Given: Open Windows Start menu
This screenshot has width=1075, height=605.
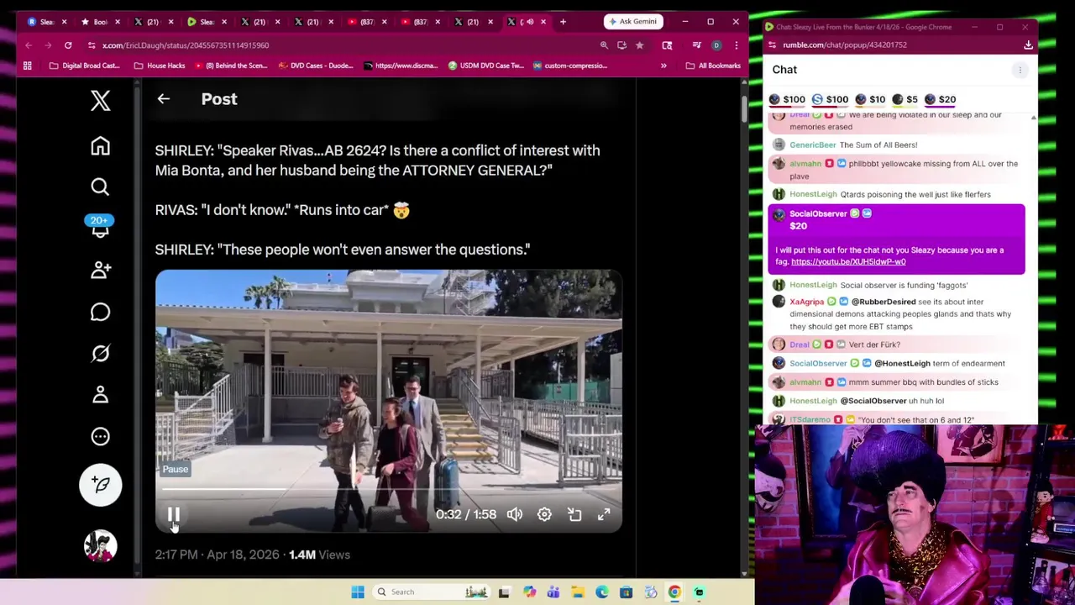Looking at the screenshot, I should pyautogui.click(x=358, y=592).
